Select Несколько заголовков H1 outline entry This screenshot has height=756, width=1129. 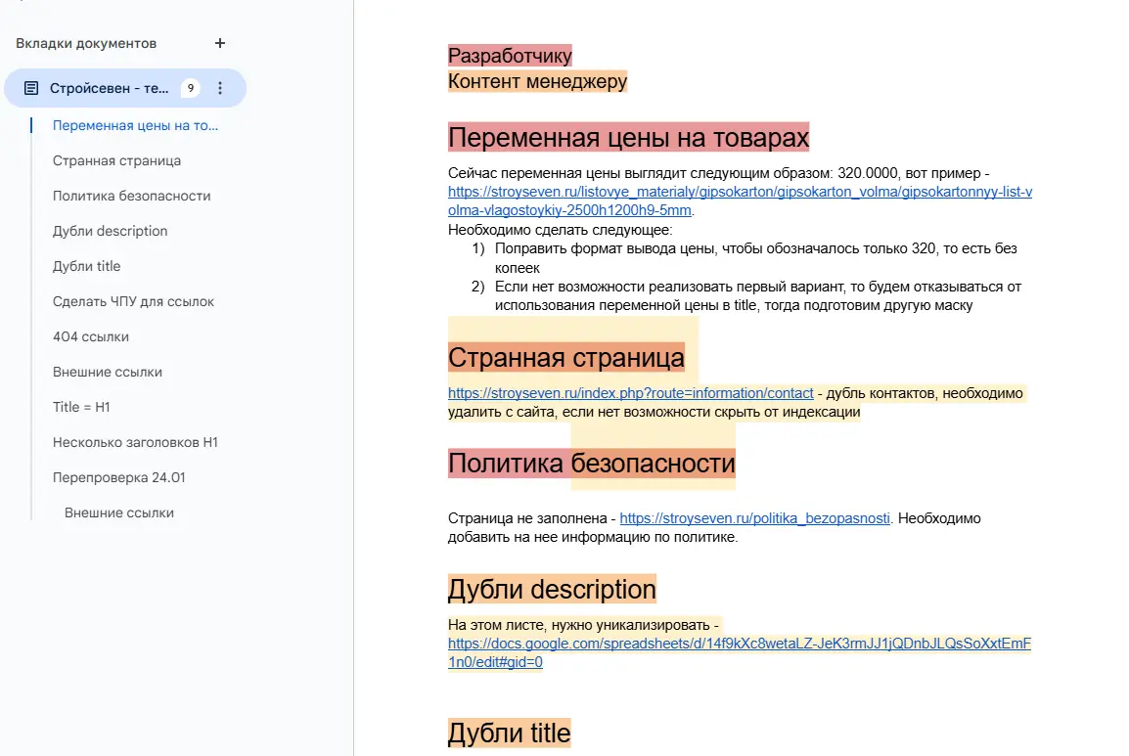coord(135,442)
